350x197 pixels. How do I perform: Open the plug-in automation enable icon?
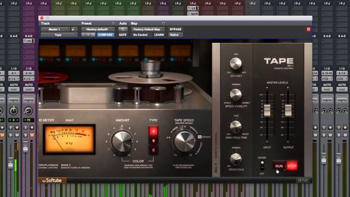pos(122,29)
